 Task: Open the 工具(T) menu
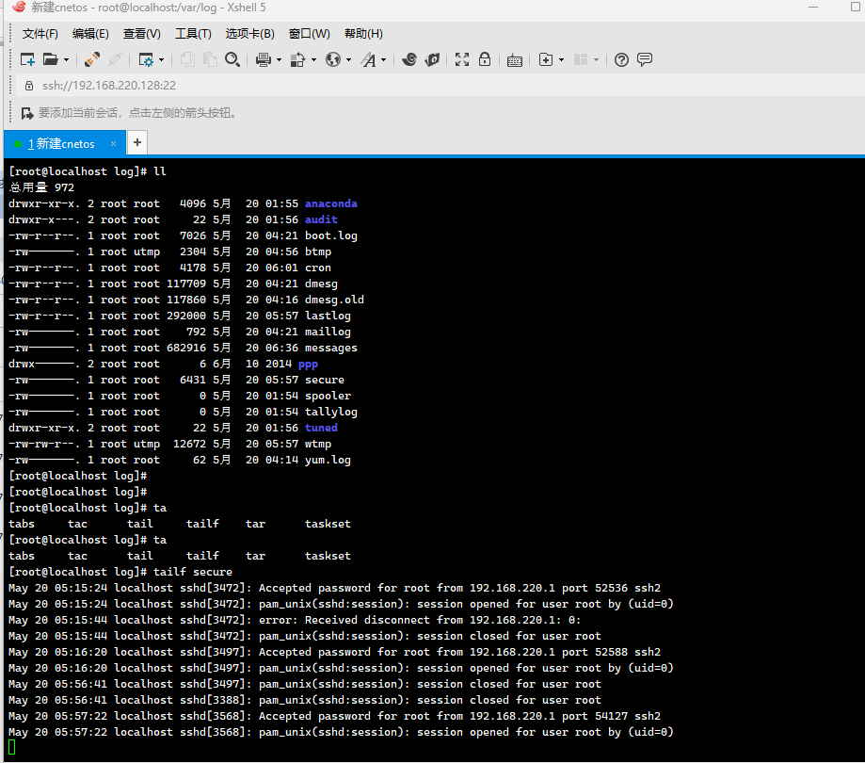(193, 34)
